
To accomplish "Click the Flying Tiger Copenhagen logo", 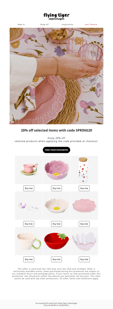I will [x=56, y=16].
